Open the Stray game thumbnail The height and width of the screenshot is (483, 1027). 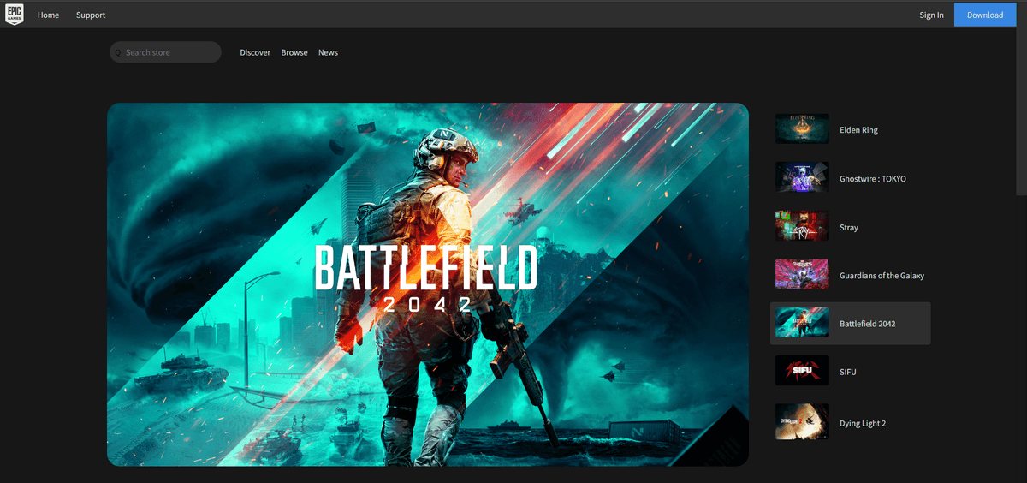(x=802, y=227)
